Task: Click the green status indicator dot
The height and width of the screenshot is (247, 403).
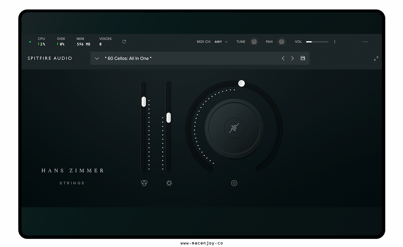Action: tap(30, 42)
